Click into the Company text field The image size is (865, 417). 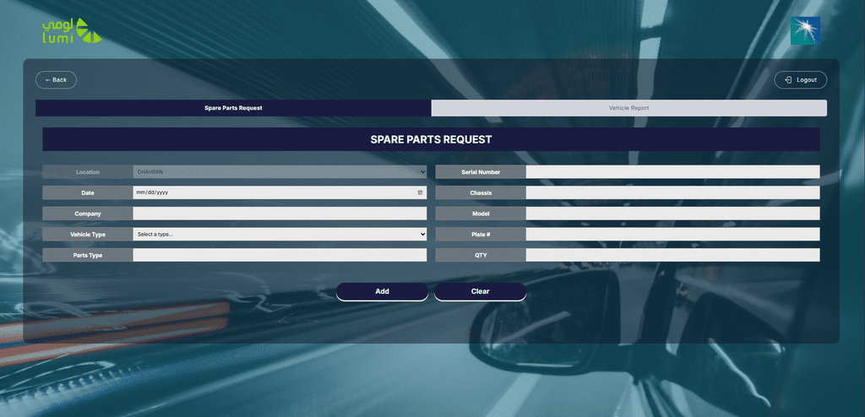point(280,214)
